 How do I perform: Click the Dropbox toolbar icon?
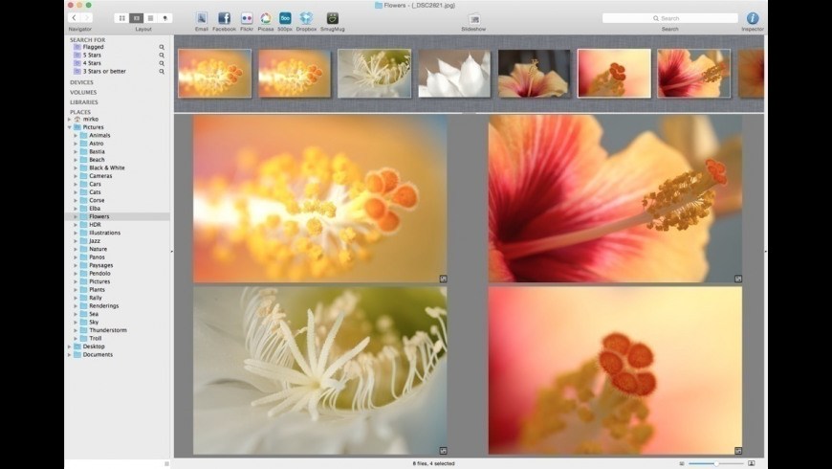(306, 18)
